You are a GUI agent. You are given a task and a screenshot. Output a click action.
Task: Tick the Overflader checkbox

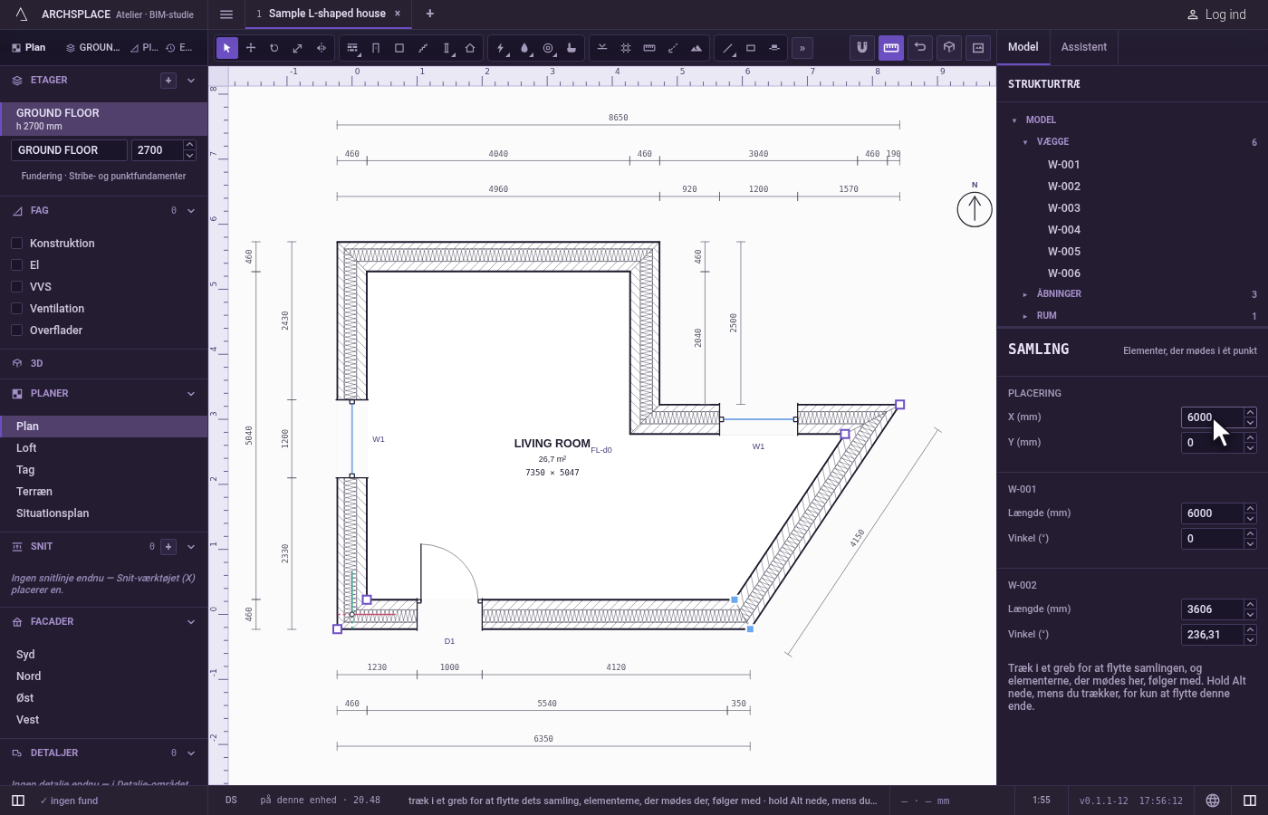16,330
